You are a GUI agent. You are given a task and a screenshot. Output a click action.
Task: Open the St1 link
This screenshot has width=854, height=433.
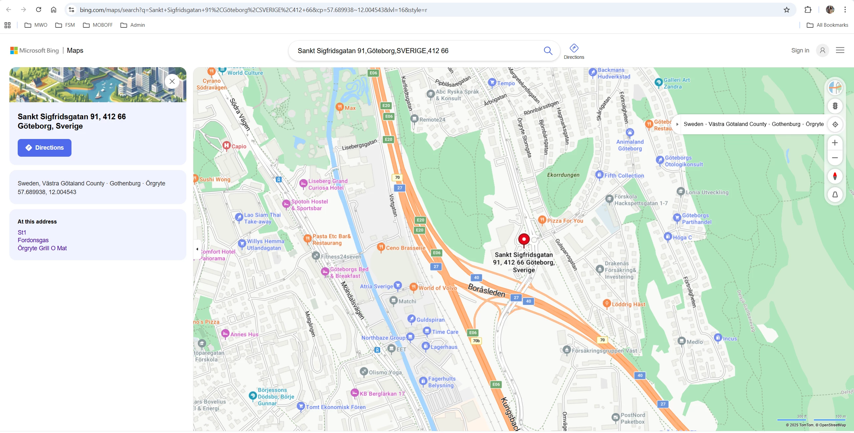pos(22,233)
